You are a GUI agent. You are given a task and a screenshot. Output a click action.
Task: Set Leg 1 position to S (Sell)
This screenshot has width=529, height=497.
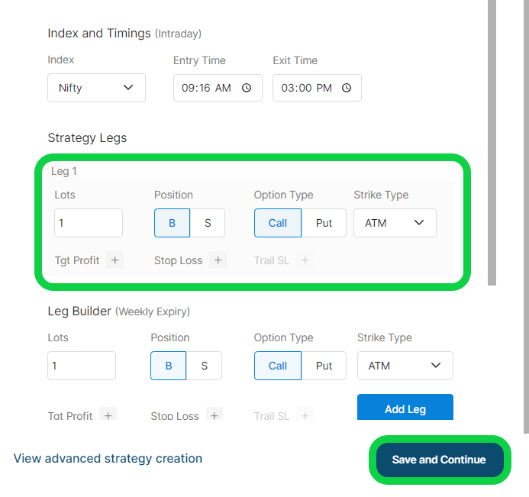(208, 223)
